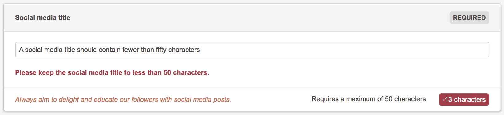Click 'social media posts' in the italic hint
Screen dimensions: 504x115
[202, 100]
